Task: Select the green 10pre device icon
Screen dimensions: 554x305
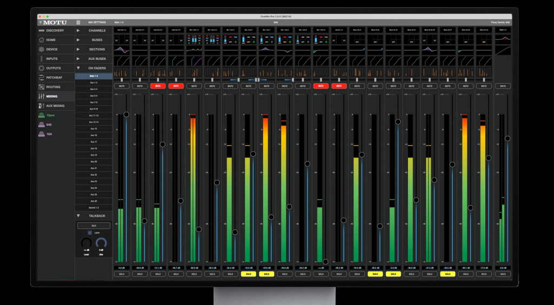Action: 41,116
